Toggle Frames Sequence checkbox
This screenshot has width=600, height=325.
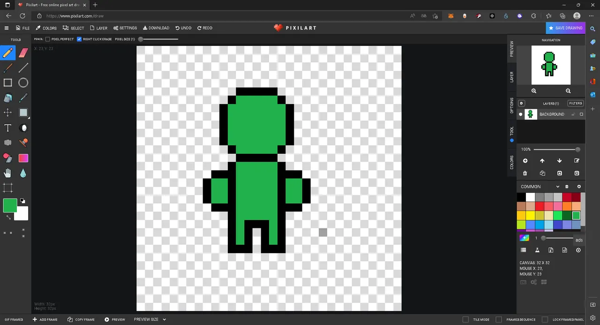tap(499, 319)
